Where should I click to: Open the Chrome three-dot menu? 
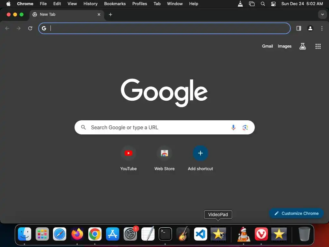coord(322,28)
